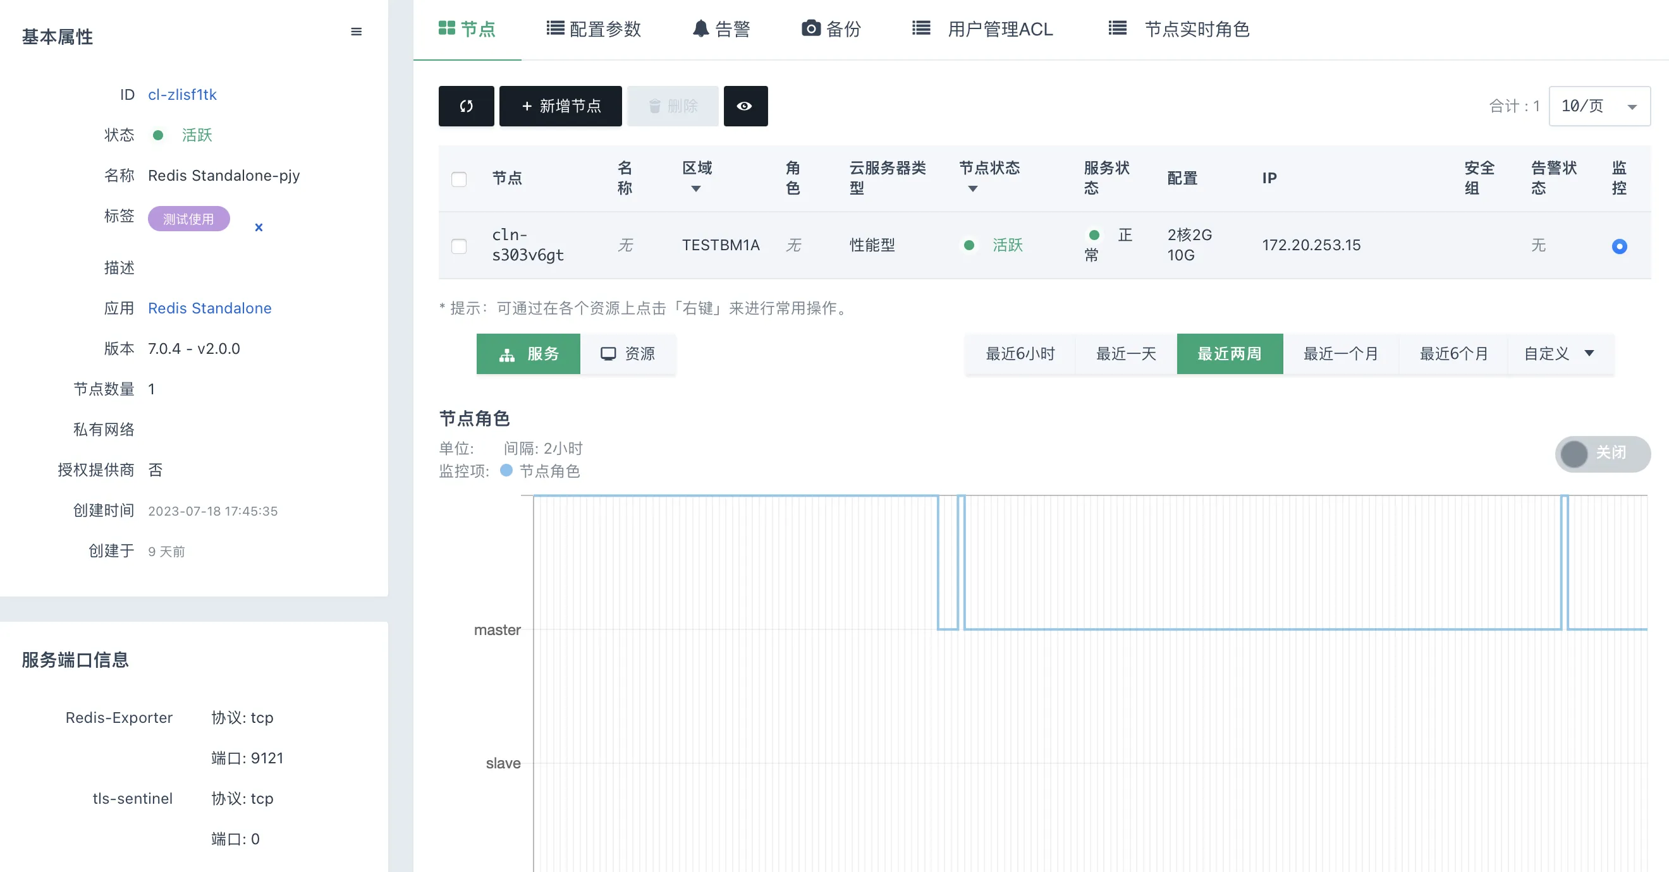Image resolution: width=1669 pixels, height=872 pixels.
Task: Toggle the 关闭 switch for the 节点角色 chart
Action: 1601,453
